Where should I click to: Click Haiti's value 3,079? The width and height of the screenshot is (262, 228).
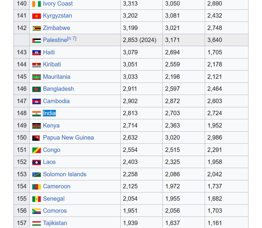[130, 52]
